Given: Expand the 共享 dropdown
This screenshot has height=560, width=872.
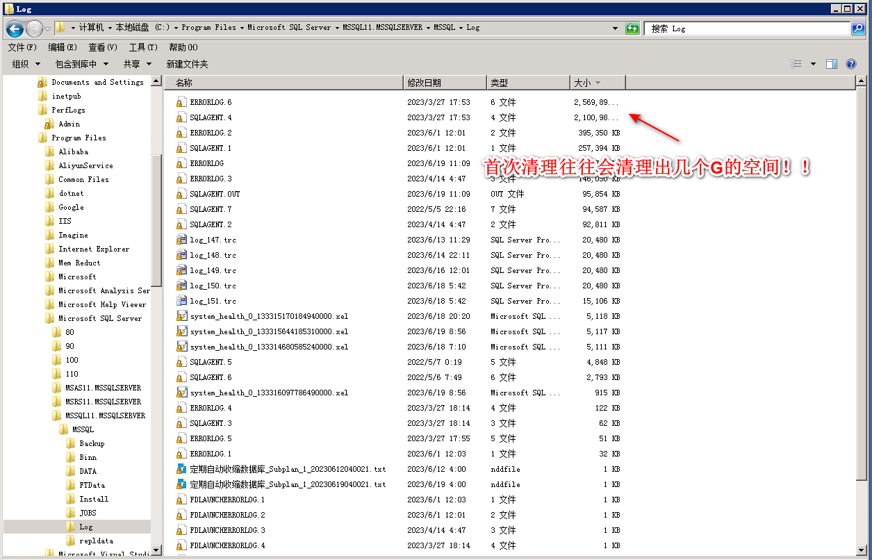Looking at the screenshot, I should 149,64.
